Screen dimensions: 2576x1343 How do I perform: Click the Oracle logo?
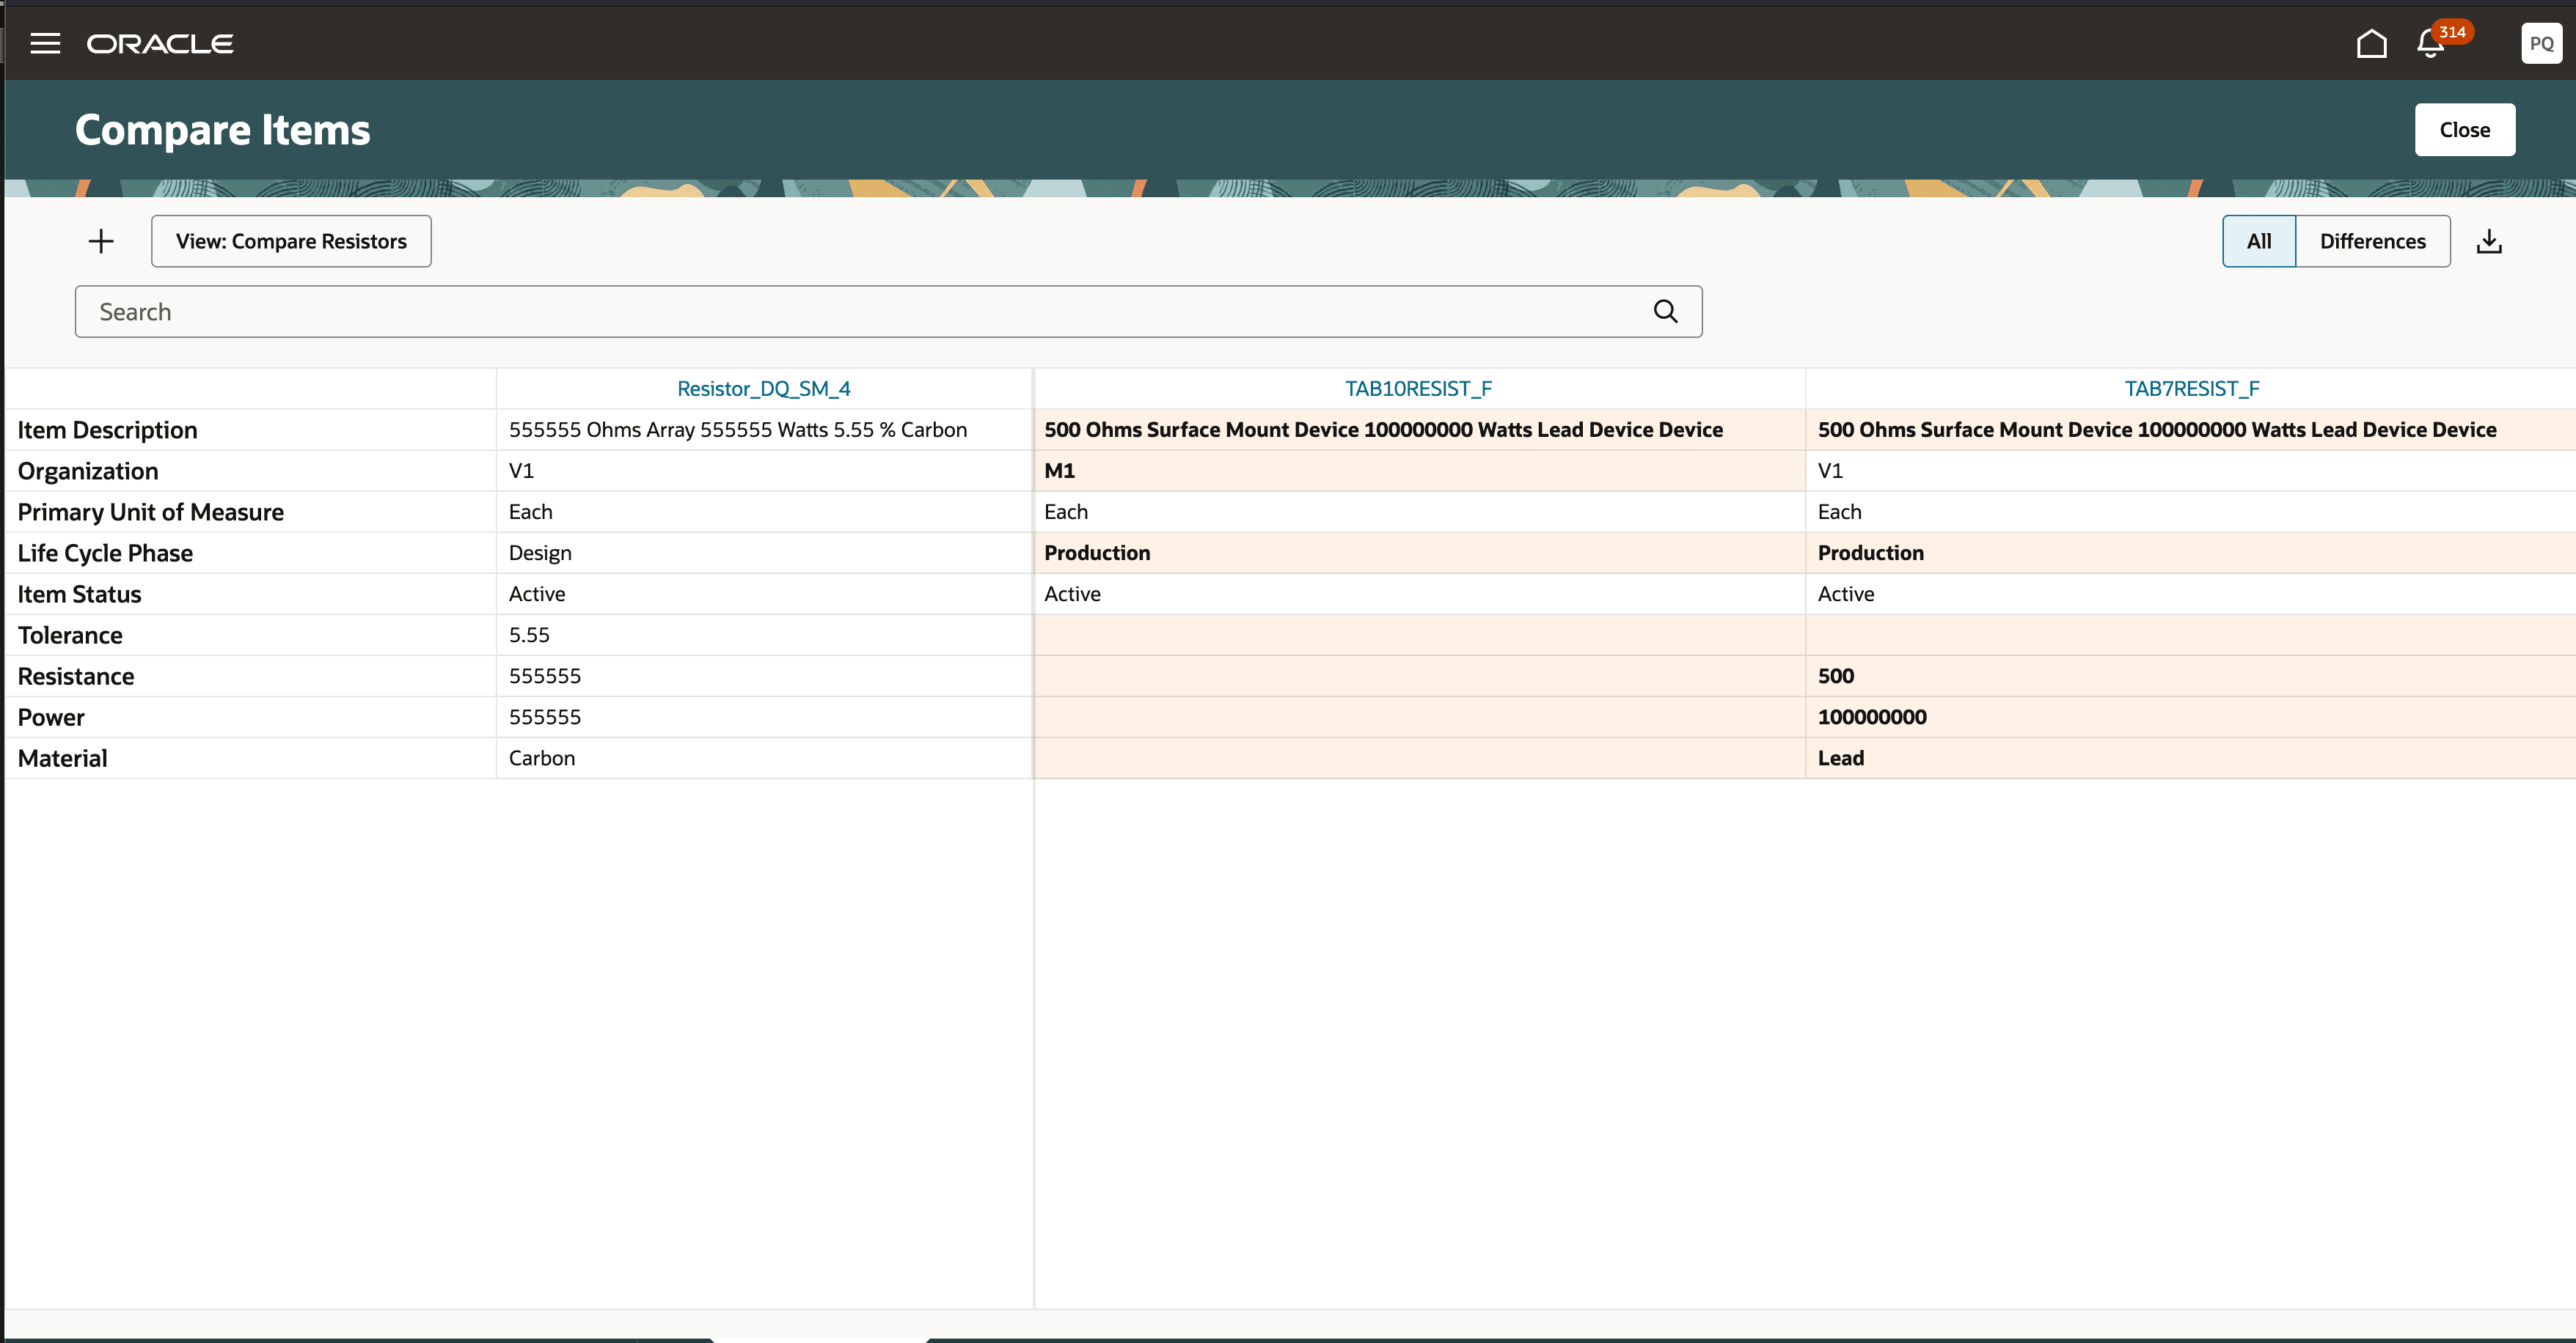point(160,44)
